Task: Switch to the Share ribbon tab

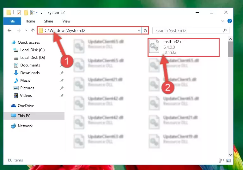Action: click(49, 21)
